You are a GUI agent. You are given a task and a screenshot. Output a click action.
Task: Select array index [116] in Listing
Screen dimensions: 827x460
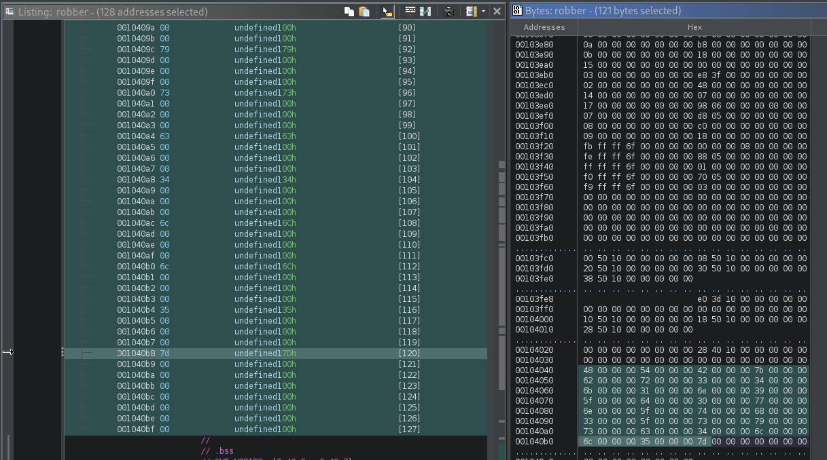(409, 310)
